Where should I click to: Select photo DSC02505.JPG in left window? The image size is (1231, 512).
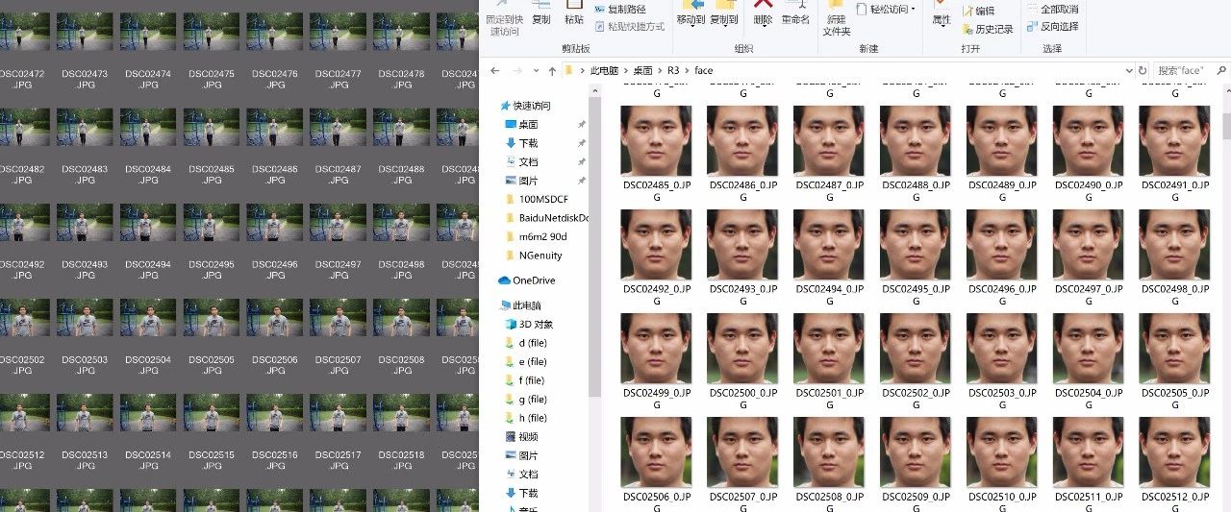pos(212,317)
